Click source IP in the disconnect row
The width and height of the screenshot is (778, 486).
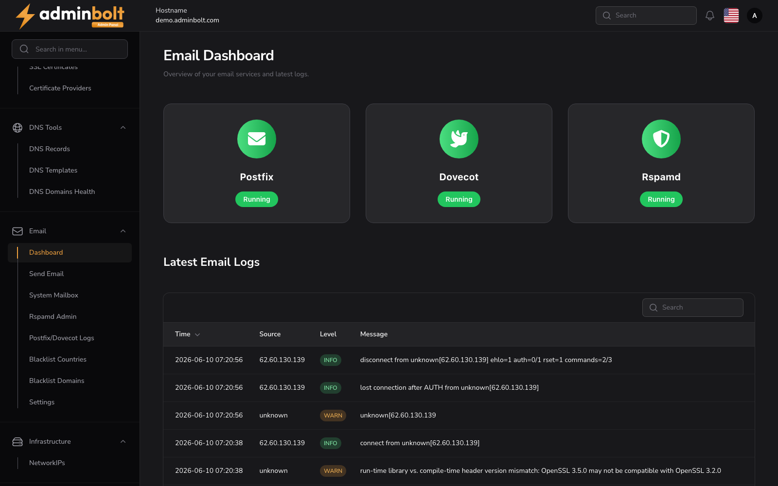282,360
